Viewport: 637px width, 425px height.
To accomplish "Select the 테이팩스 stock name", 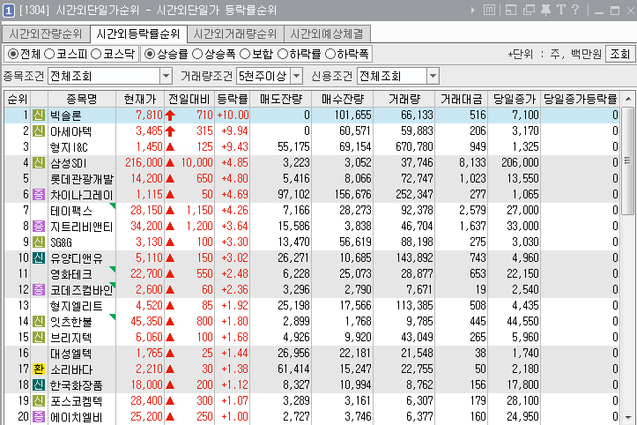I will pyautogui.click(x=71, y=211).
